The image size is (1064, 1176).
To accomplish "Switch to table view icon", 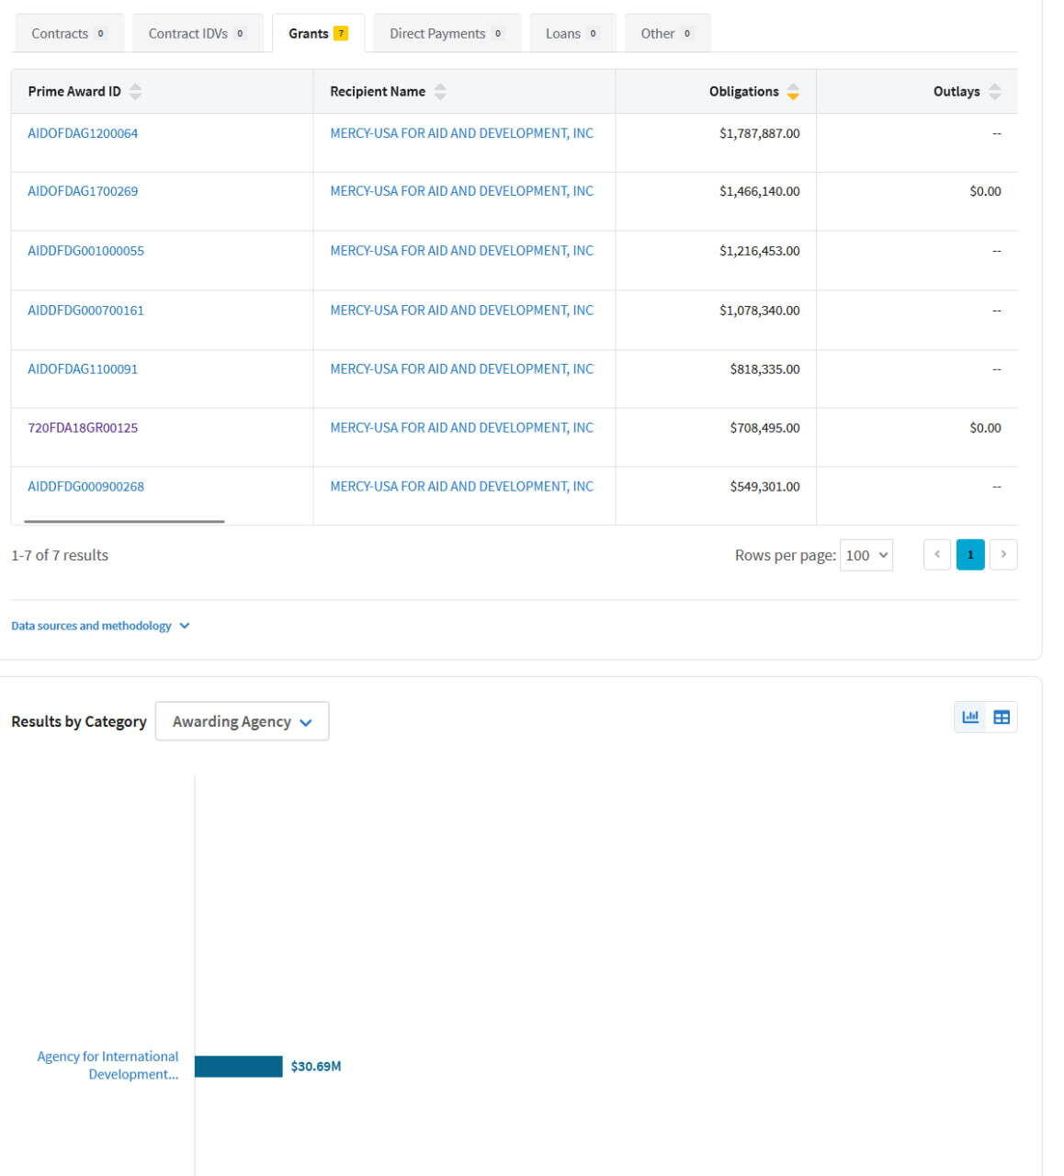I will point(1002,718).
